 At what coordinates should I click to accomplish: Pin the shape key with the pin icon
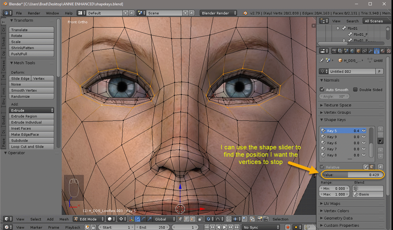[x=366, y=167]
